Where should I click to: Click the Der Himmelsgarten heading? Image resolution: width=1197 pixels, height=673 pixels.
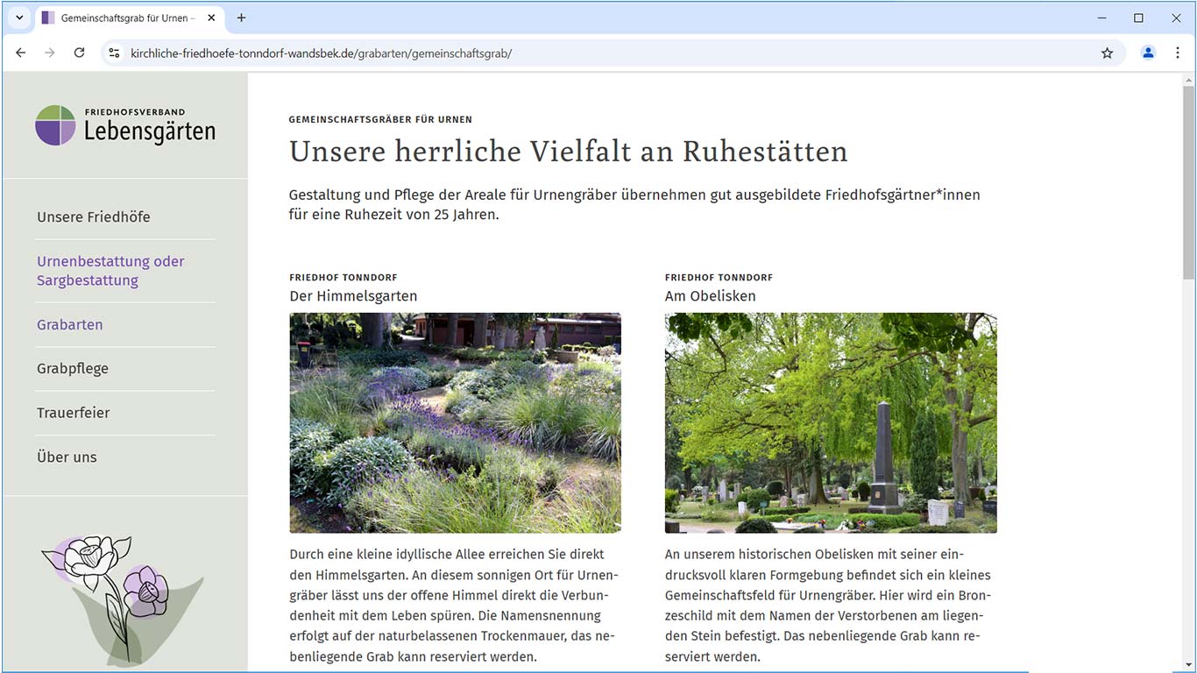pos(353,296)
